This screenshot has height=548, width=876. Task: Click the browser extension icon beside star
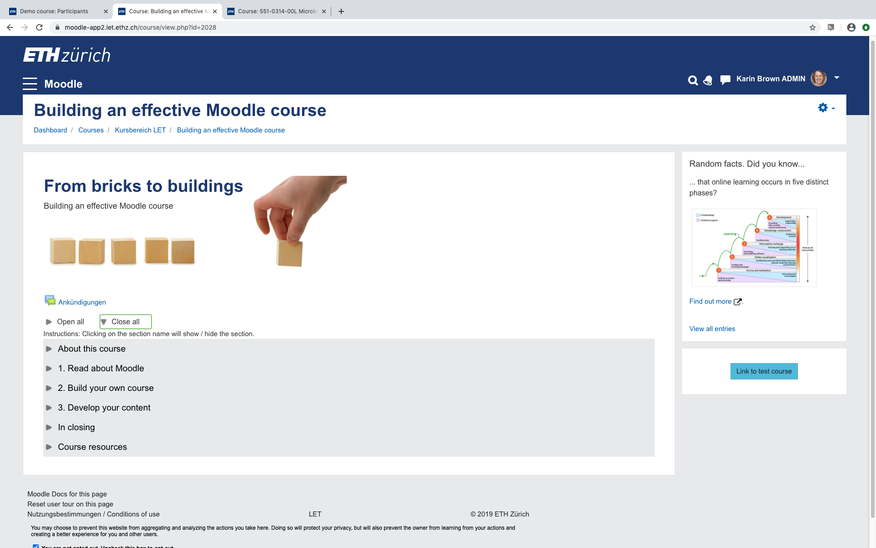click(831, 27)
